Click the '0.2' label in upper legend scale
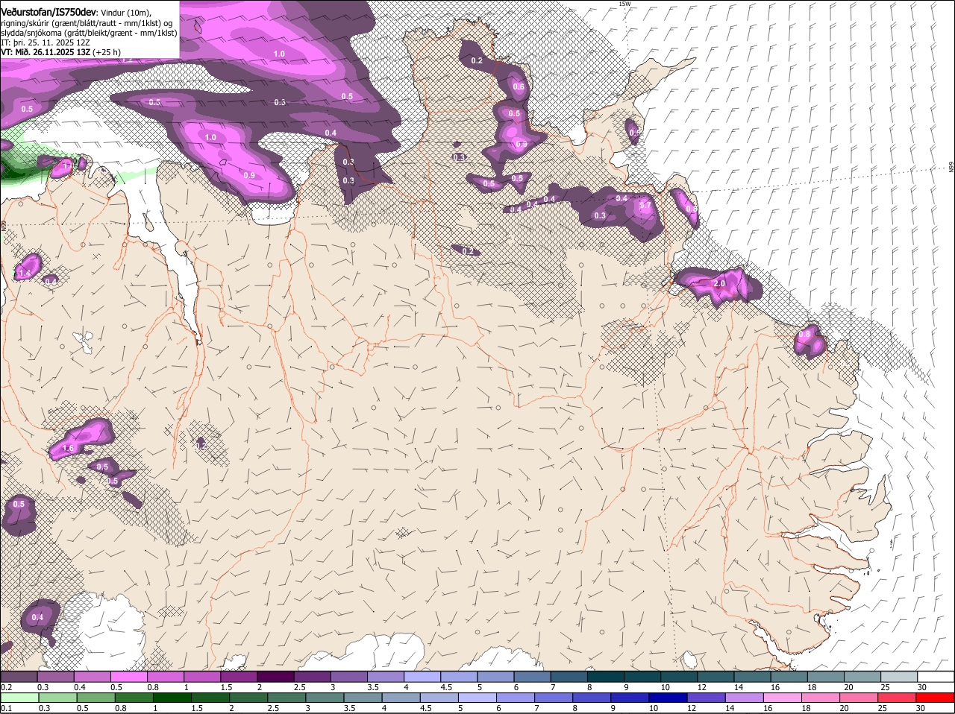 [6, 686]
